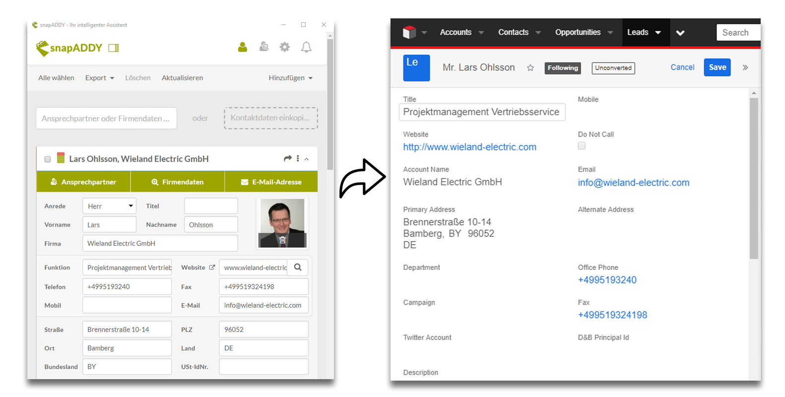Click the Funktion field
785x397 pixels.
127,267
